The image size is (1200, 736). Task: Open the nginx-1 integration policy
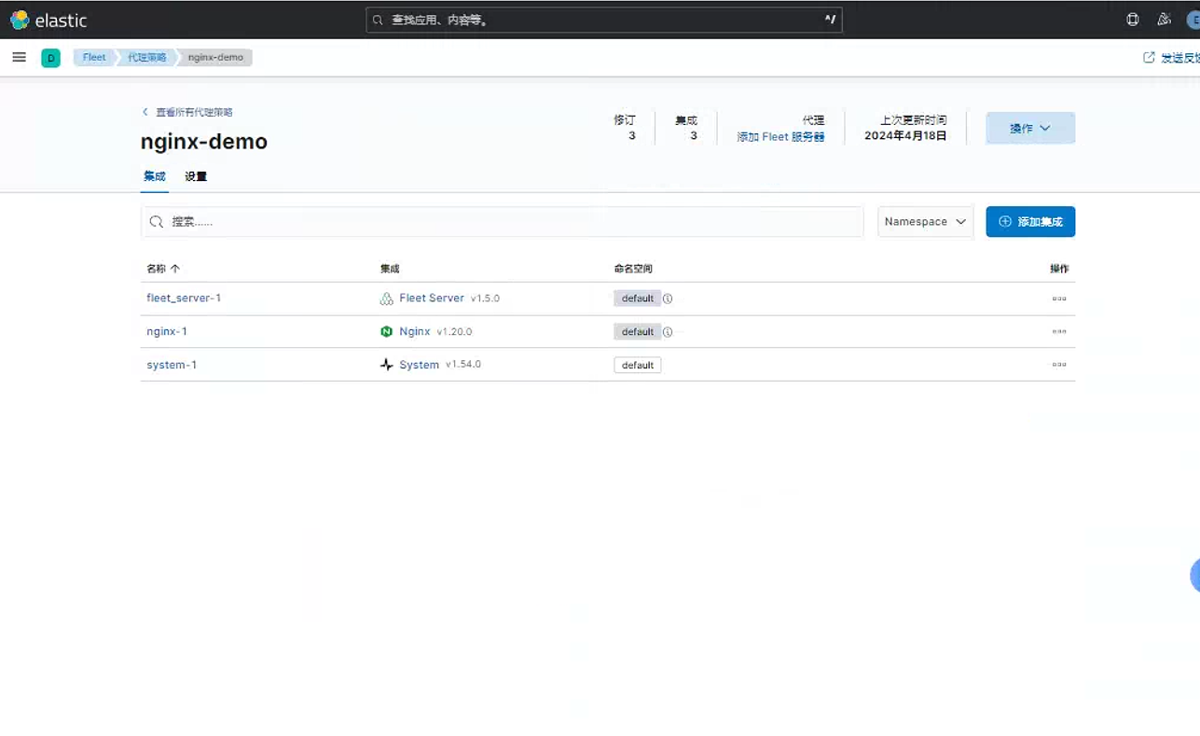(167, 332)
